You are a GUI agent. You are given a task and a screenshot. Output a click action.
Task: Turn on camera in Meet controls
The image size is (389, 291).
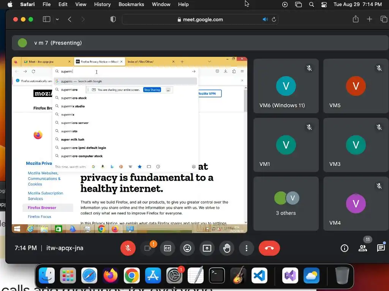pos(148,248)
